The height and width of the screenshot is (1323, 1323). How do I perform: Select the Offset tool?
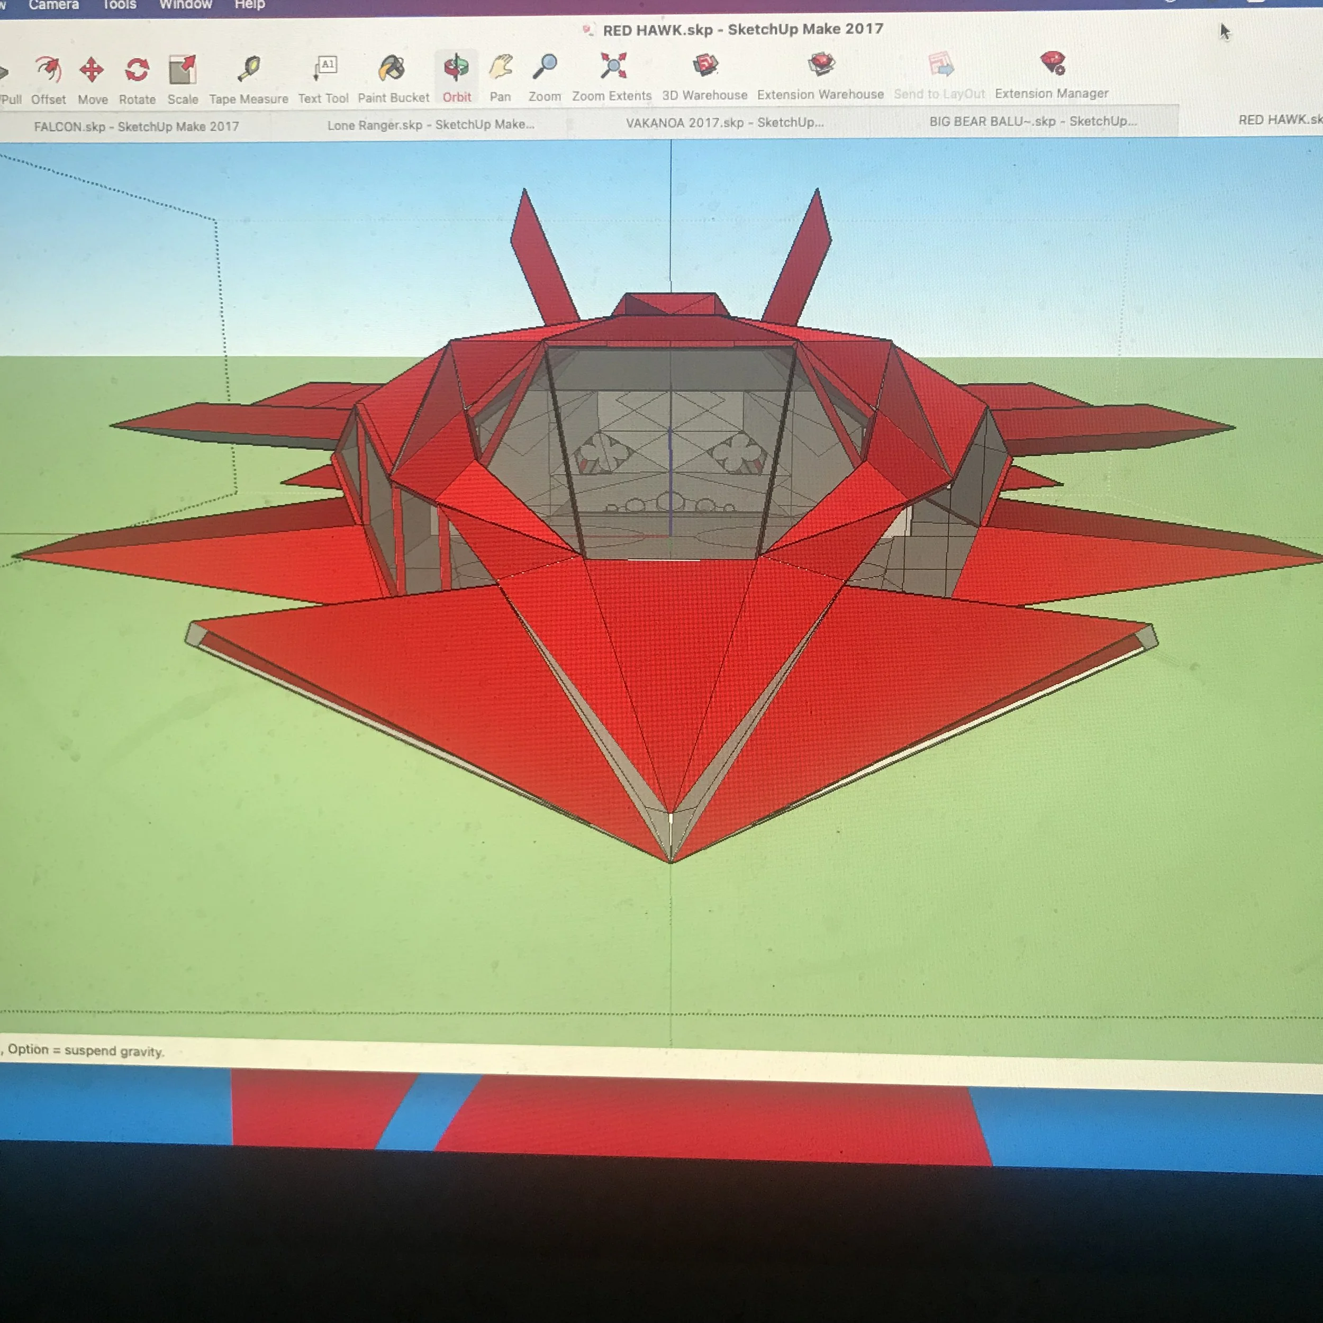pos(48,70)
